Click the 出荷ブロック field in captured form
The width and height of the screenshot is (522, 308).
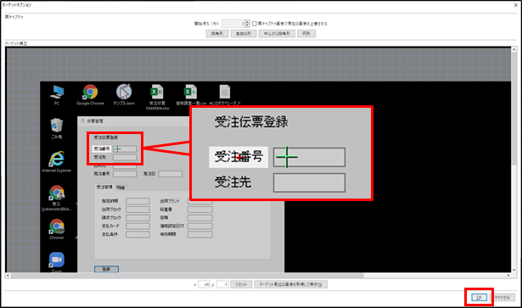(x=138, y=210)
